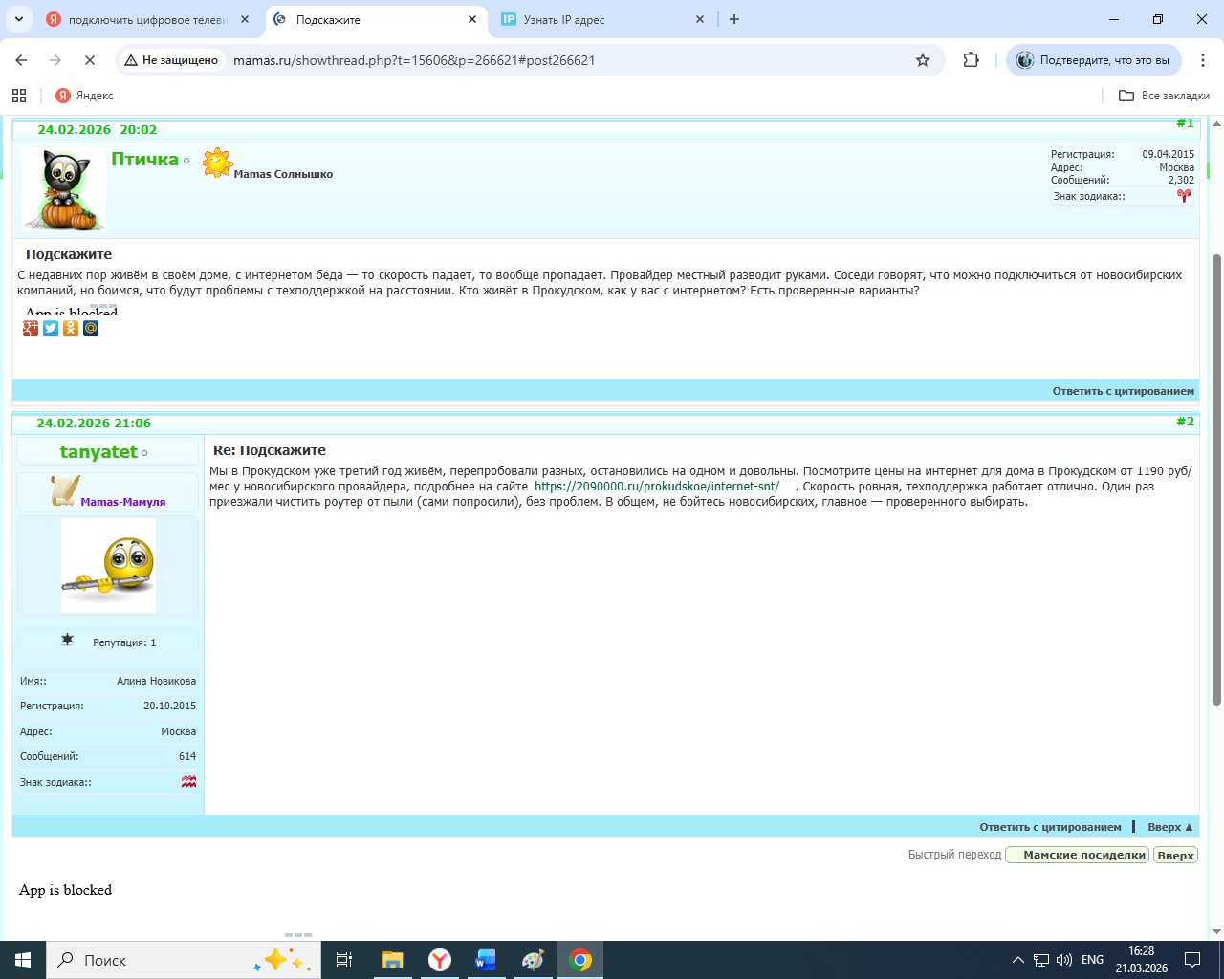This screenshot has height=979, width=1224.
Task: Open post number #2 permalink
Action: pyautogui.click(x=1186, y=422)
